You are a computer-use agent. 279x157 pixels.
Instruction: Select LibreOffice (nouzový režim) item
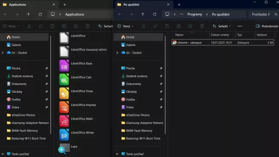pos(83,51)
